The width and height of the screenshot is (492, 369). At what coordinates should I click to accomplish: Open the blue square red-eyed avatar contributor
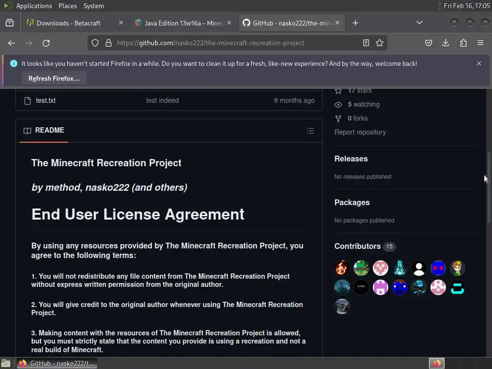(438, 268)
